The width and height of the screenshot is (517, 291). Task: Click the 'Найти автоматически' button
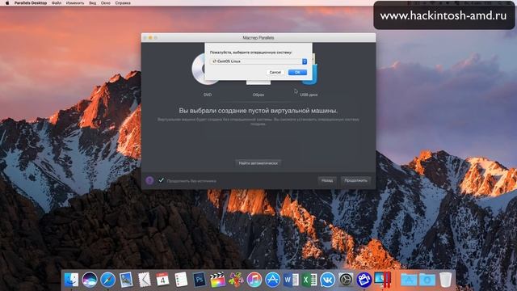click(258, 163)
